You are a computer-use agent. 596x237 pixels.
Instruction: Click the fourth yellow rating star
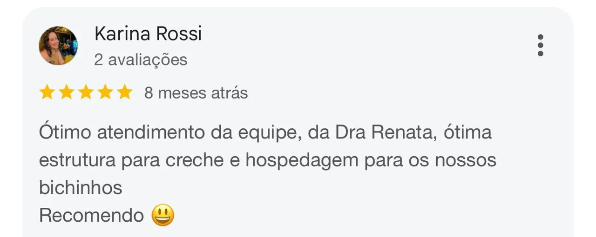(x=105, y=93)
